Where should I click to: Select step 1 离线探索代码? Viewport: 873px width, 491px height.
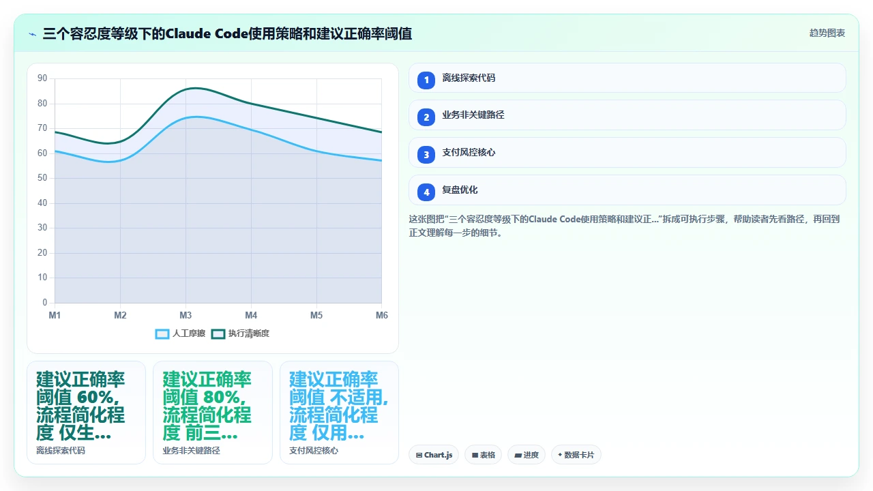tap(627, 78)
